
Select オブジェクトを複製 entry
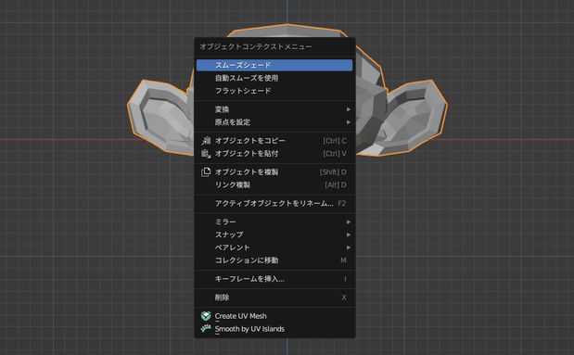(274, 172)
